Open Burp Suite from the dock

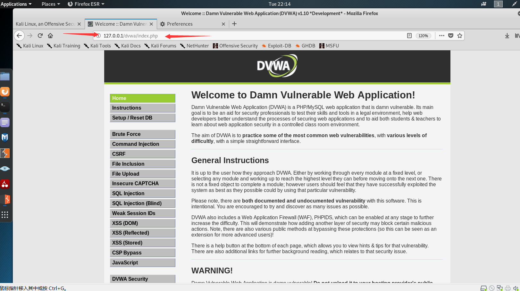click(x=5, y=153)
